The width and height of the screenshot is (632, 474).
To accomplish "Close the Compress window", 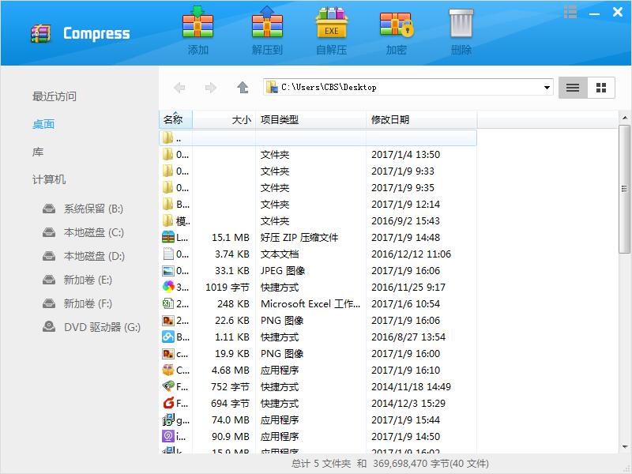I will (618, 12).
